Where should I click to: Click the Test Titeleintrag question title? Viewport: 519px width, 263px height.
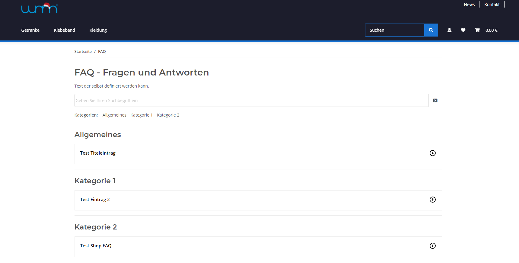click(98, 153)
